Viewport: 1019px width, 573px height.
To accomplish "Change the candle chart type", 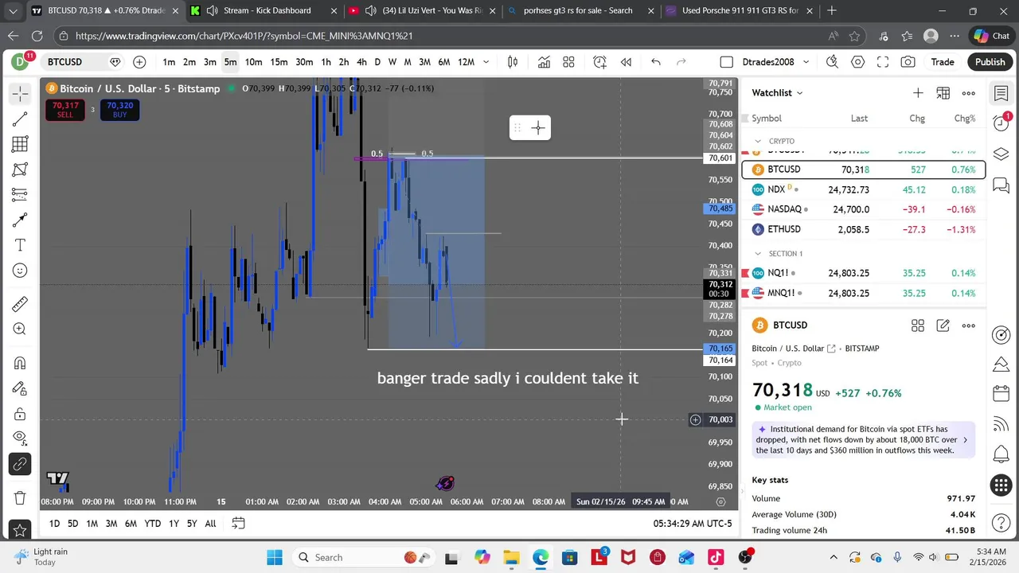I will [x=513, y=62].
